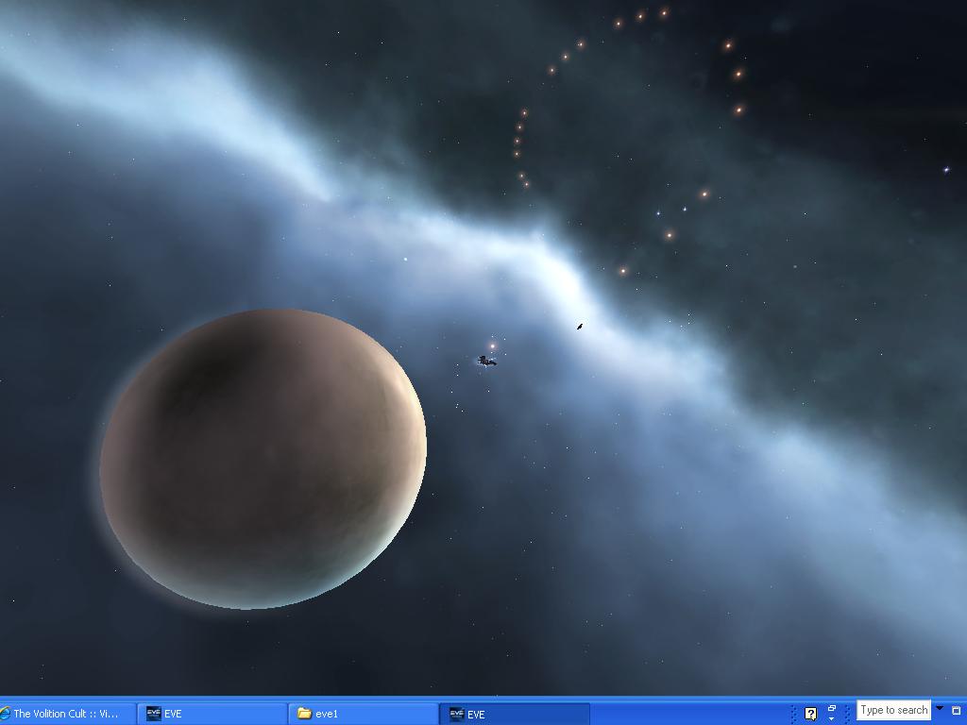Screen dimensions: 967x725
Task: Click the overlapping-windows restore icon in tray
Action: (831, 709)
